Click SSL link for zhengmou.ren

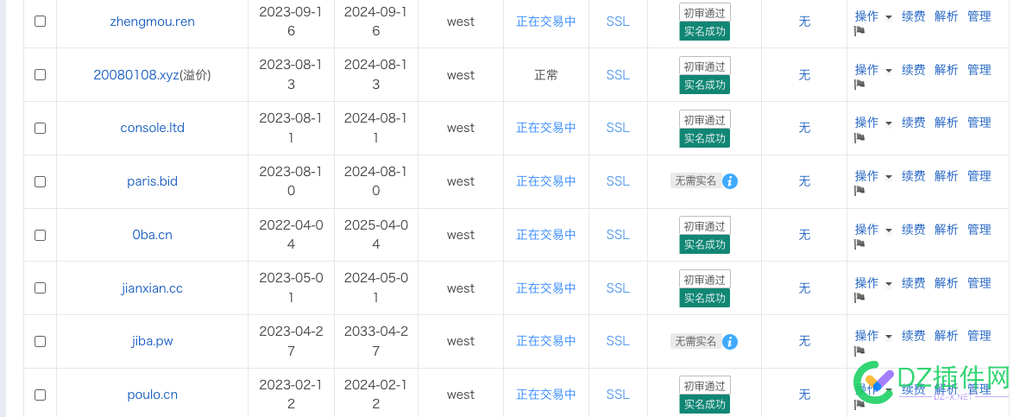tap(618, 22)
